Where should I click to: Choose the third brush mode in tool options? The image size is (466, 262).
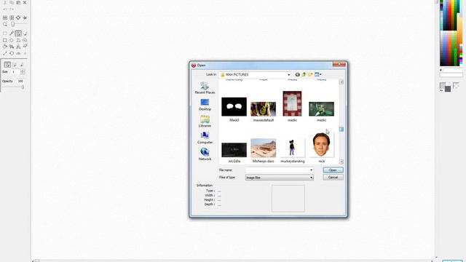click(22, 65)
